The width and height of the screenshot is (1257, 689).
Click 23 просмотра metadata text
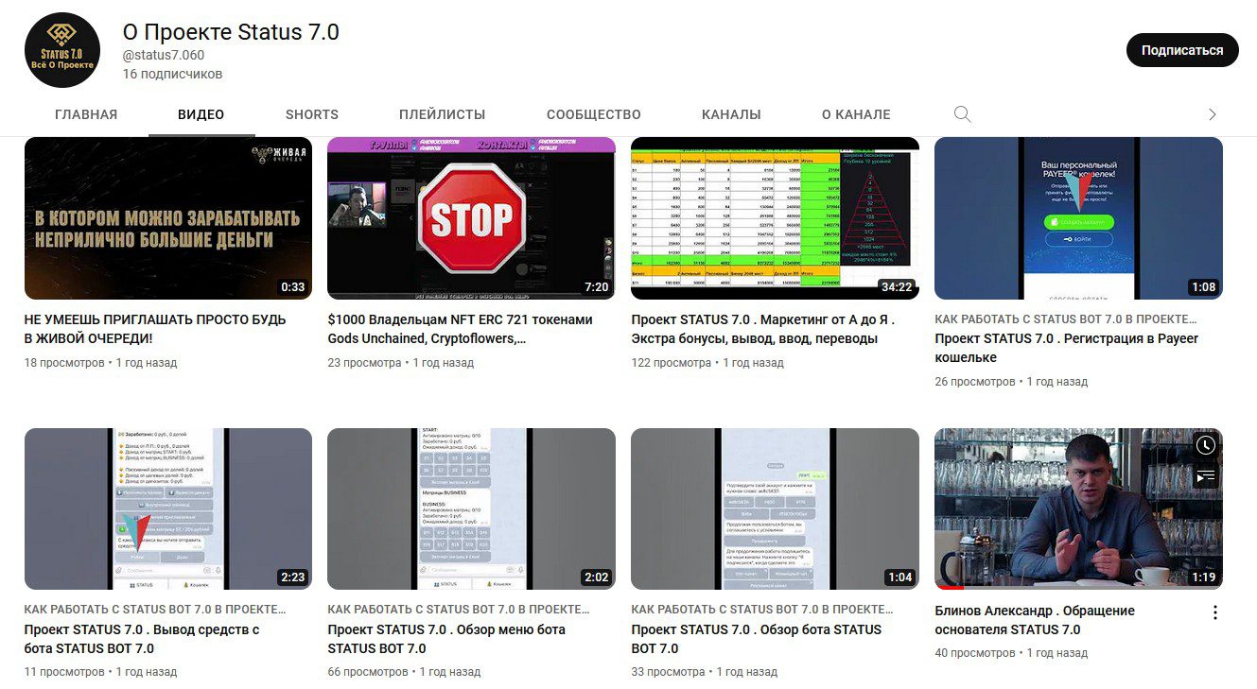[364, 363]
